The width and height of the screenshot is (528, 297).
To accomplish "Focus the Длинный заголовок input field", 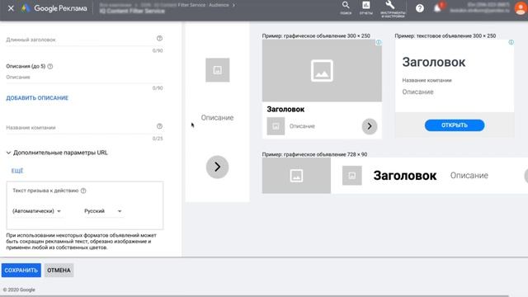I will (x=84, y=40).
